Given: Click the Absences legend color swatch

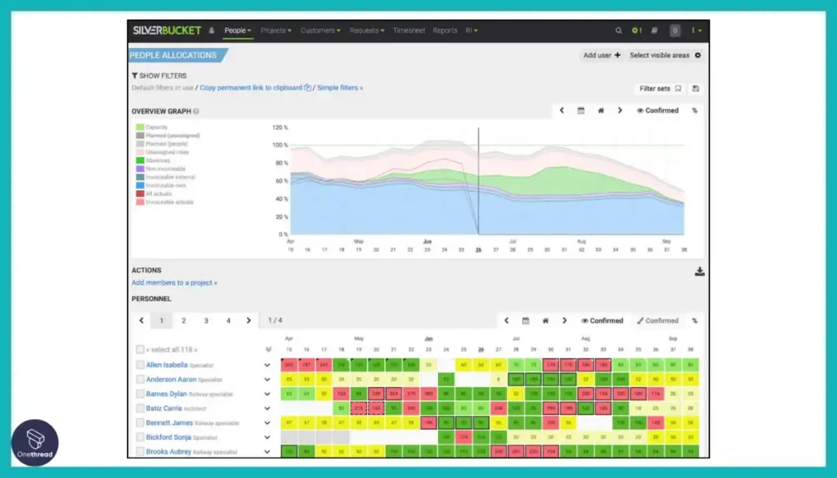Looking at the screenshot, I should click(x=140, y=160).
